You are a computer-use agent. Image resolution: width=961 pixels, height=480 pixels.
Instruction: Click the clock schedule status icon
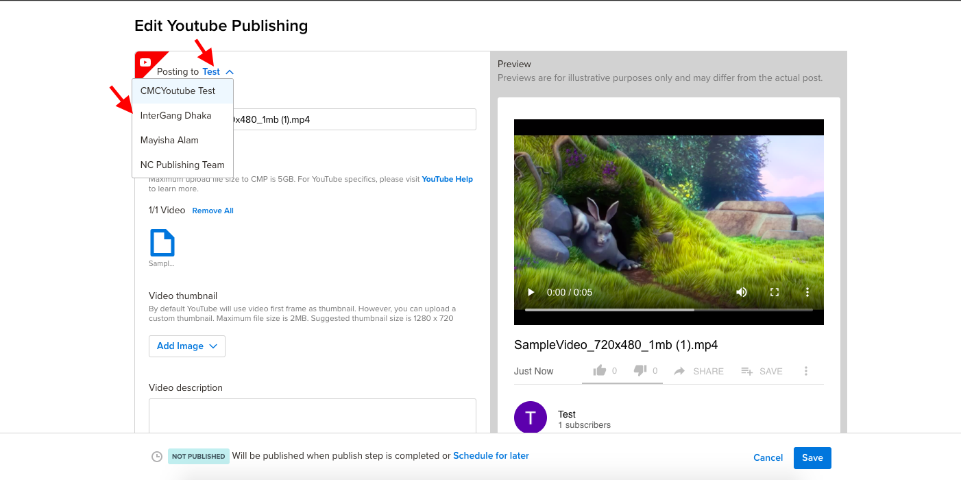[x=157, y=456]
